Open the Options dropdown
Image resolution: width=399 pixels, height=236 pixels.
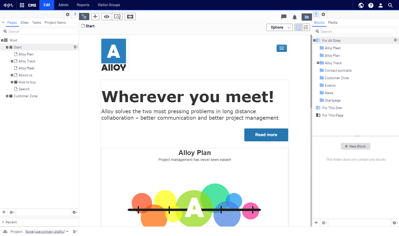coord(279,27)
